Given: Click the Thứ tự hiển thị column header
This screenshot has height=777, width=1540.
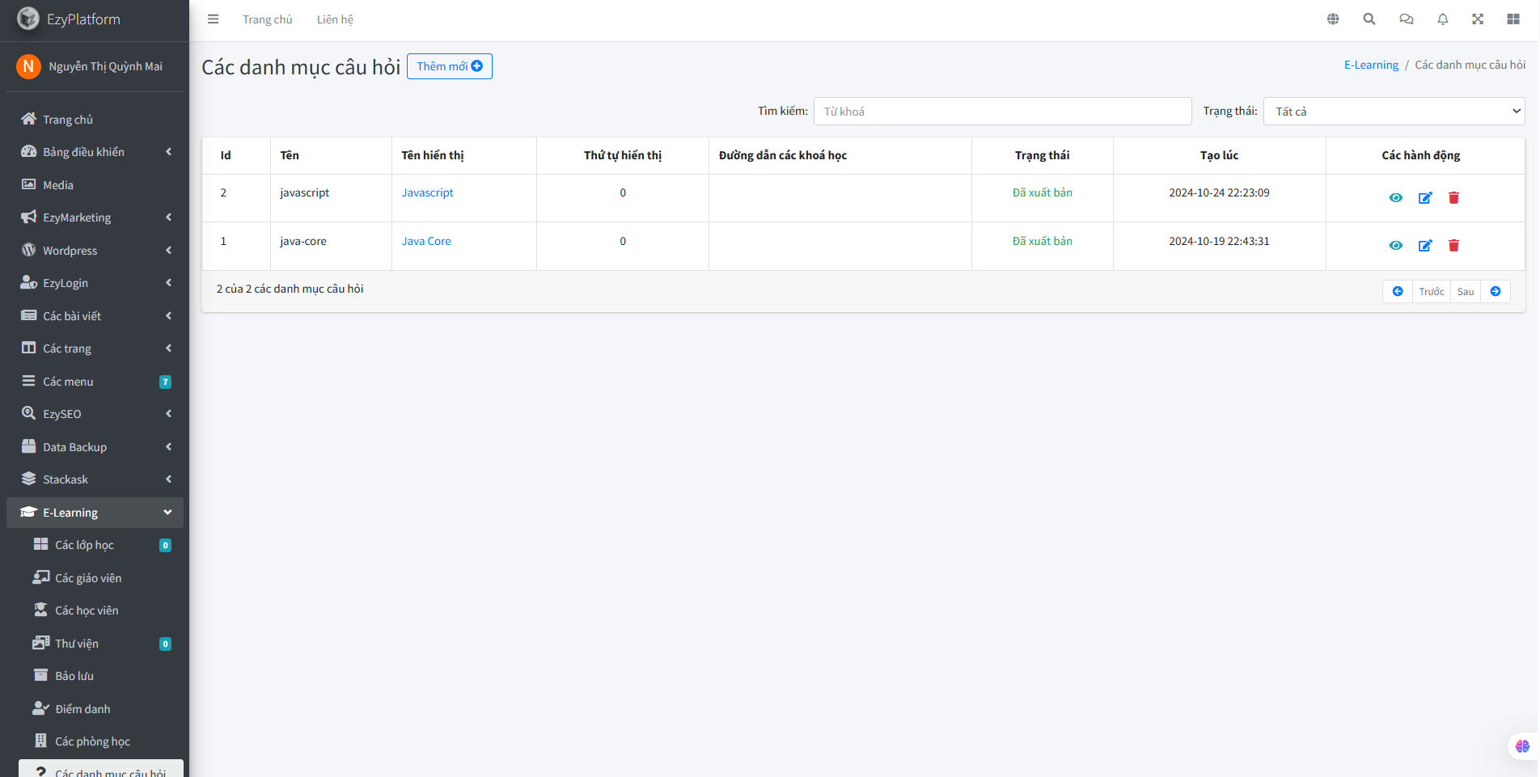Looking at the screenshot, I should click(x=623, y=155).
